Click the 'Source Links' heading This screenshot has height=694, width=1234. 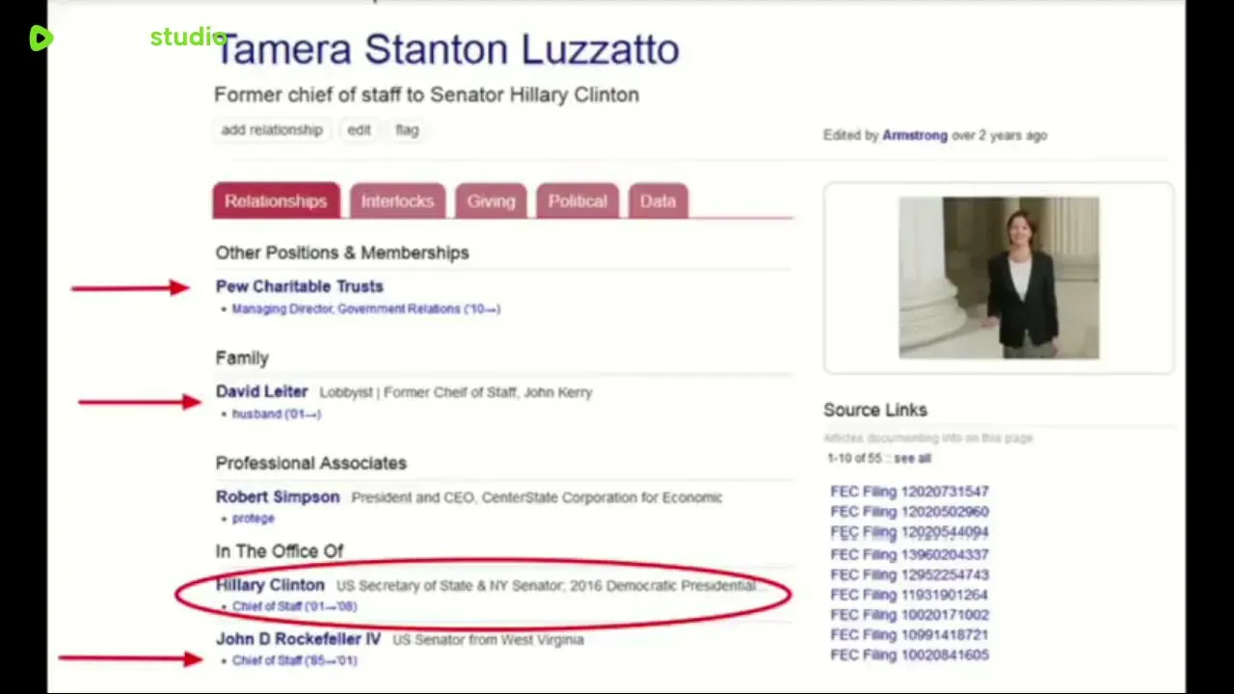point(875,411)
